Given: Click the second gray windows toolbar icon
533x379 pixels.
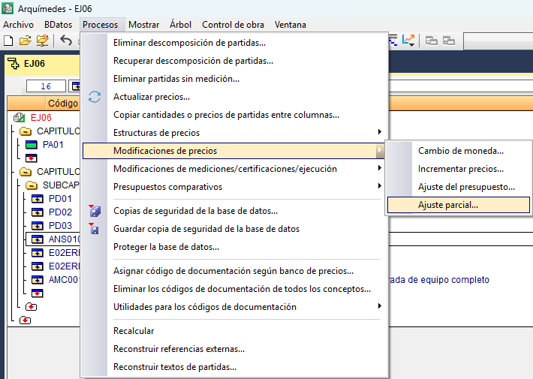Looking at the screenshot, I should [x=449, y=41].
